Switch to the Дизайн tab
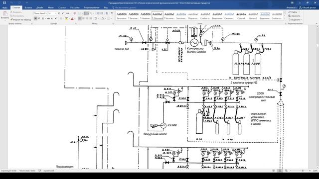 coord(40,7)
